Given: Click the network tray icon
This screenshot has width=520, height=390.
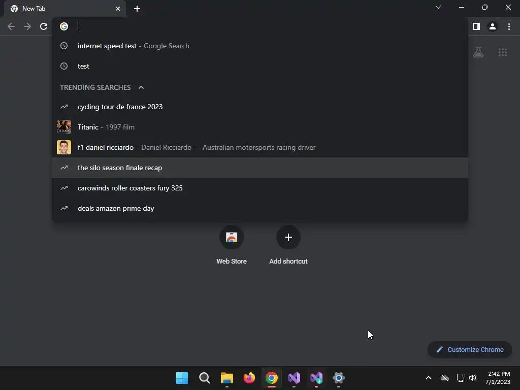Looking at the screenshot, I should (461, 378).
